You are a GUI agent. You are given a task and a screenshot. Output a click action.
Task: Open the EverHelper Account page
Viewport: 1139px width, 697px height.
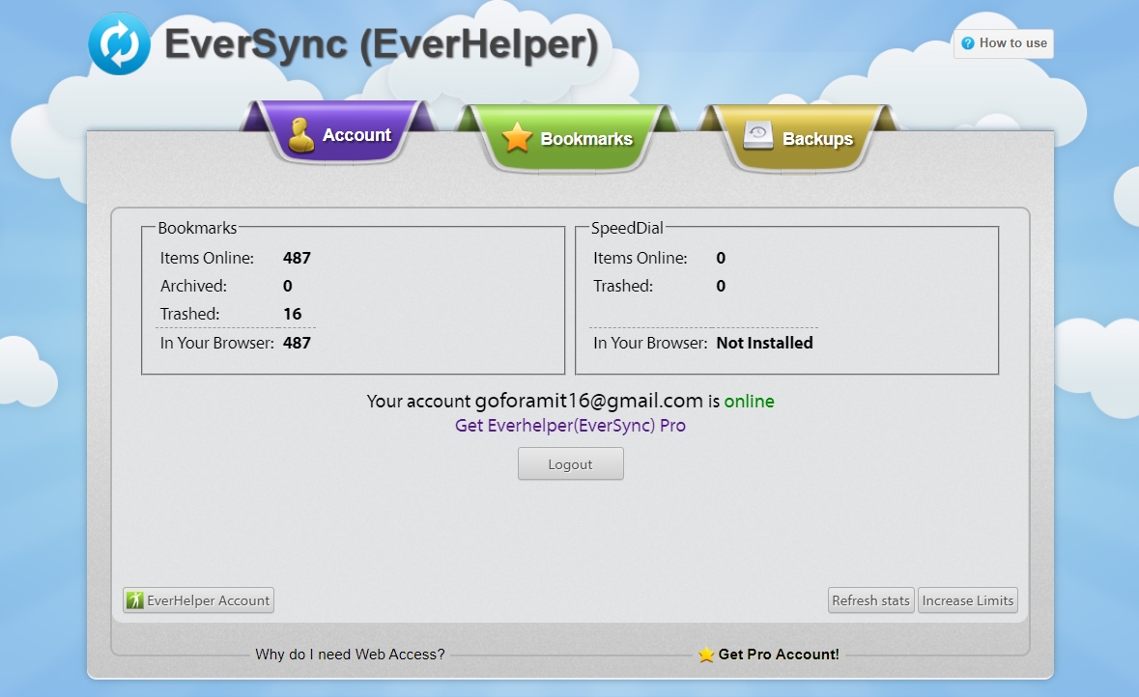pyautogui.click(x=198, y=600)
